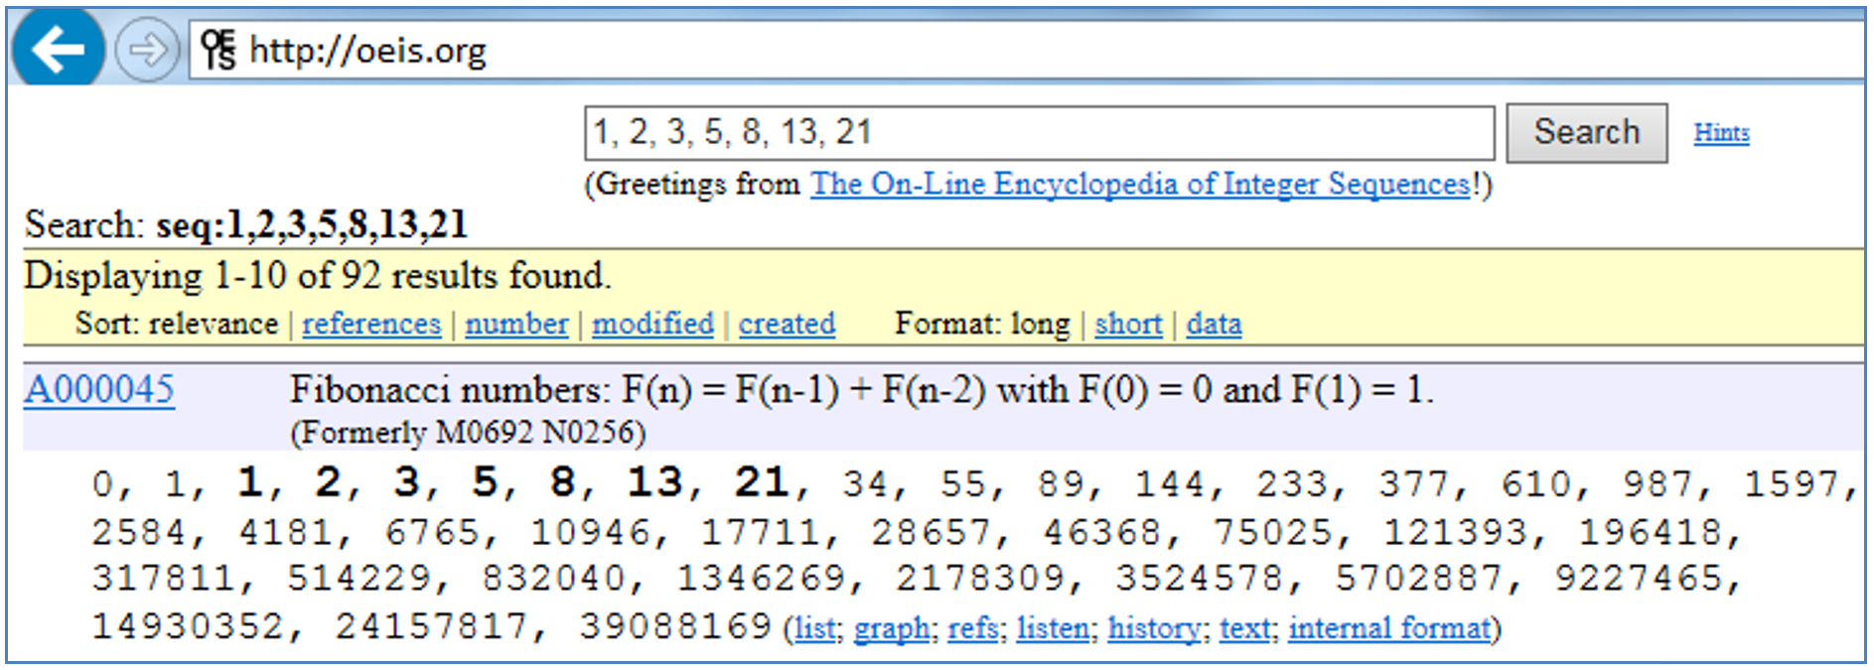
Task: Switch format to data
Action: pos(1214,324)
